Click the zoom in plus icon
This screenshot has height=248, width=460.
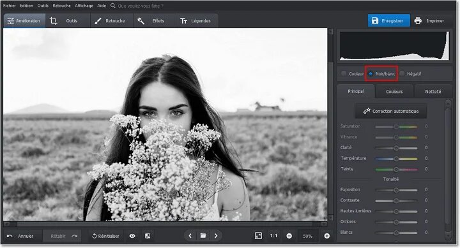327,236
